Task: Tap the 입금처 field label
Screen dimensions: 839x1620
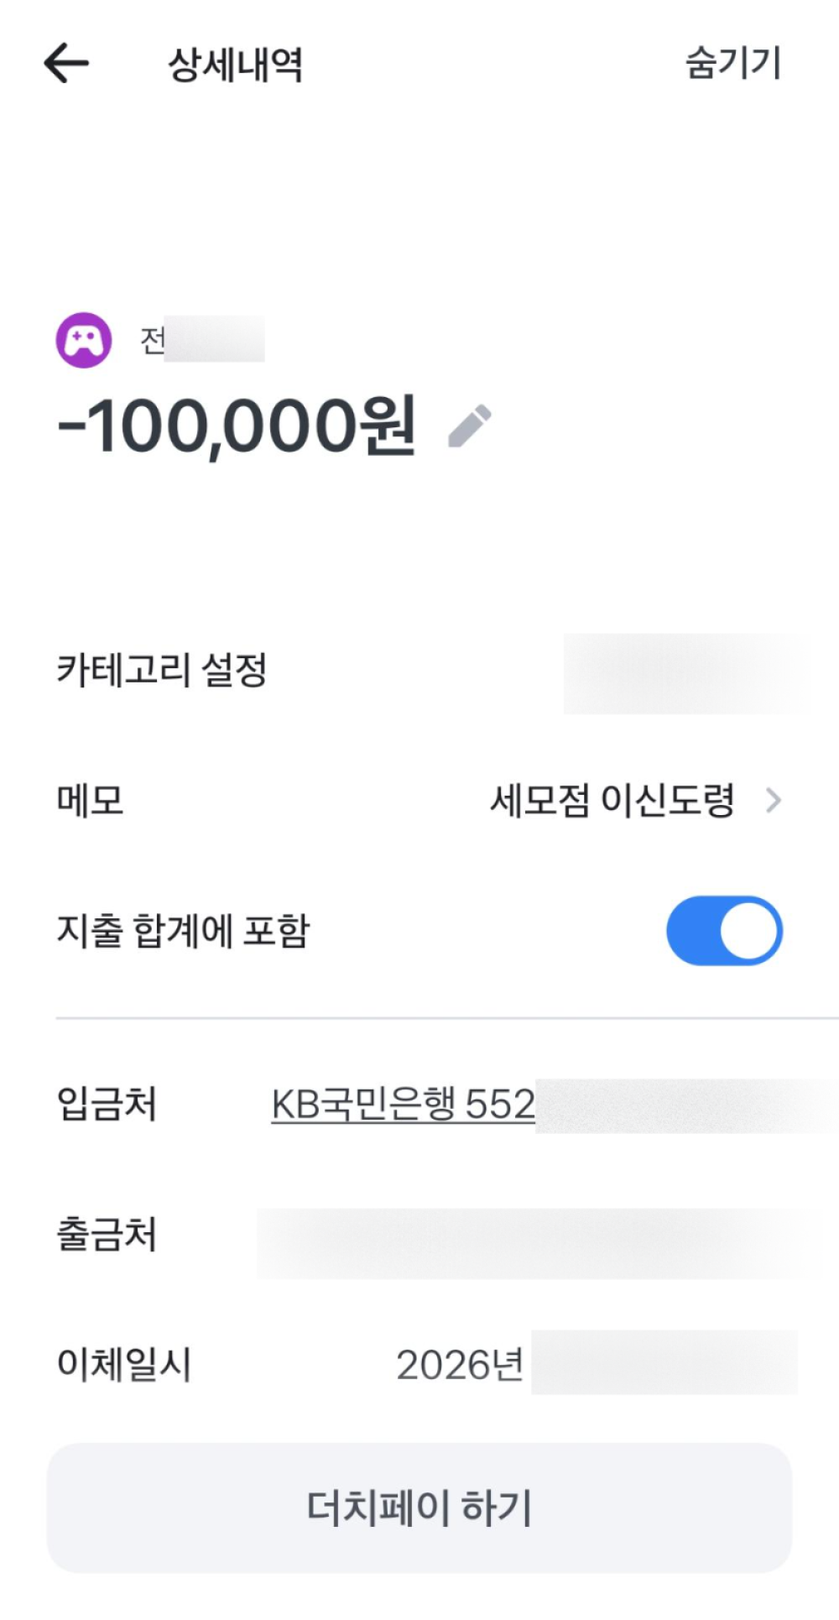Action: (107, 1105)
